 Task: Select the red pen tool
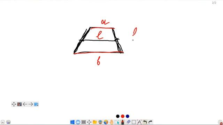[x=123, y=122]
